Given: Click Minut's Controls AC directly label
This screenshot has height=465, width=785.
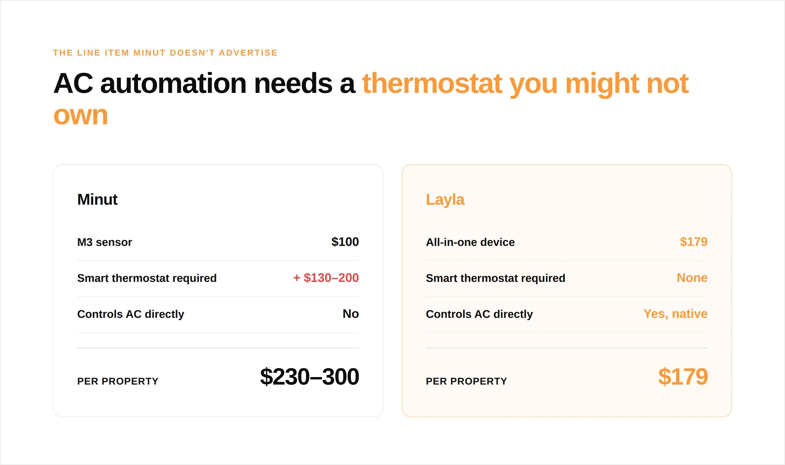Looking at the screenshot, I should pyautogui.click(x=131, y=314).
